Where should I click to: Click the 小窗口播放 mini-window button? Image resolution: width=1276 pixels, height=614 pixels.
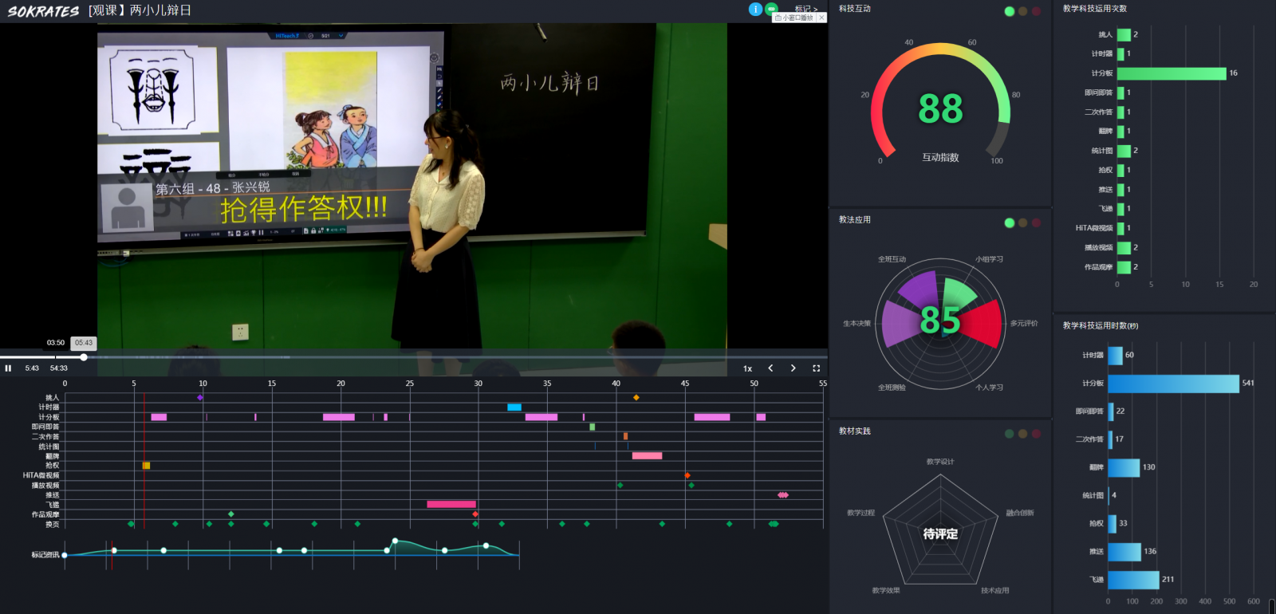coord(794,18)
